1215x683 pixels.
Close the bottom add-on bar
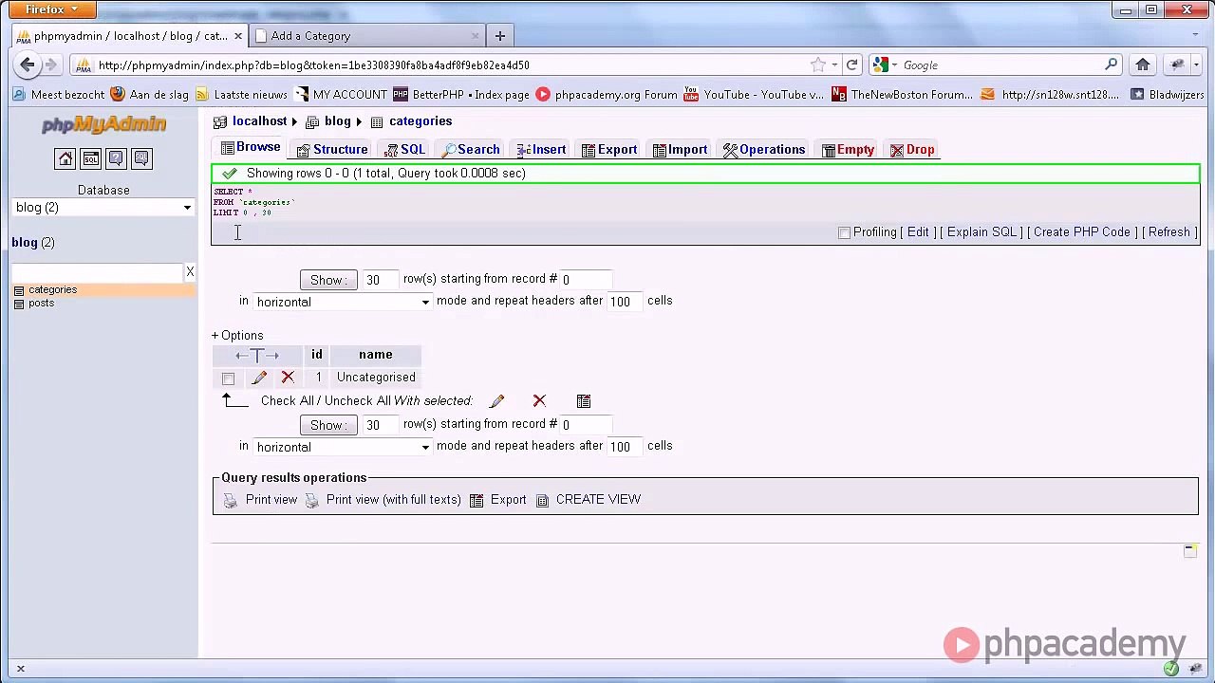[20, 669]
